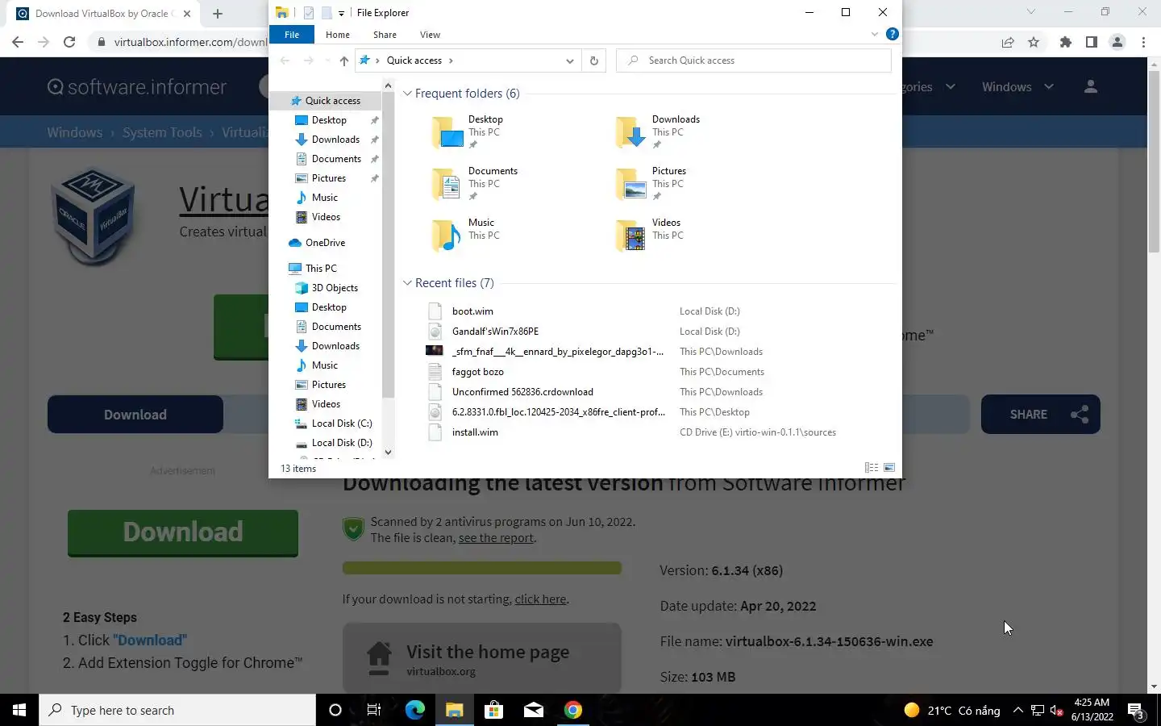1161x726 pixels.
Task: Open 'see the report' link
Action: (496, 538)
